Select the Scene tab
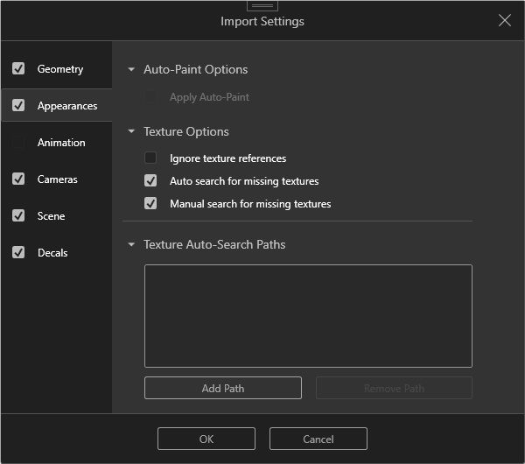 [51, 216]
